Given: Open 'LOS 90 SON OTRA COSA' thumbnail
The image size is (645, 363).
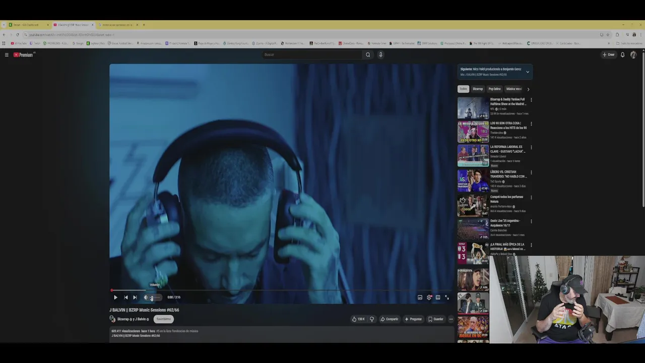Looking at the screenshot, I should [x=473, y=132].
